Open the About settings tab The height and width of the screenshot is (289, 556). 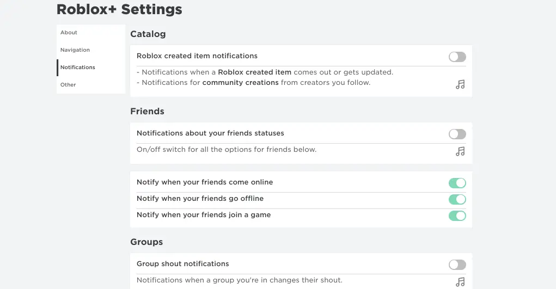point(69,33)
